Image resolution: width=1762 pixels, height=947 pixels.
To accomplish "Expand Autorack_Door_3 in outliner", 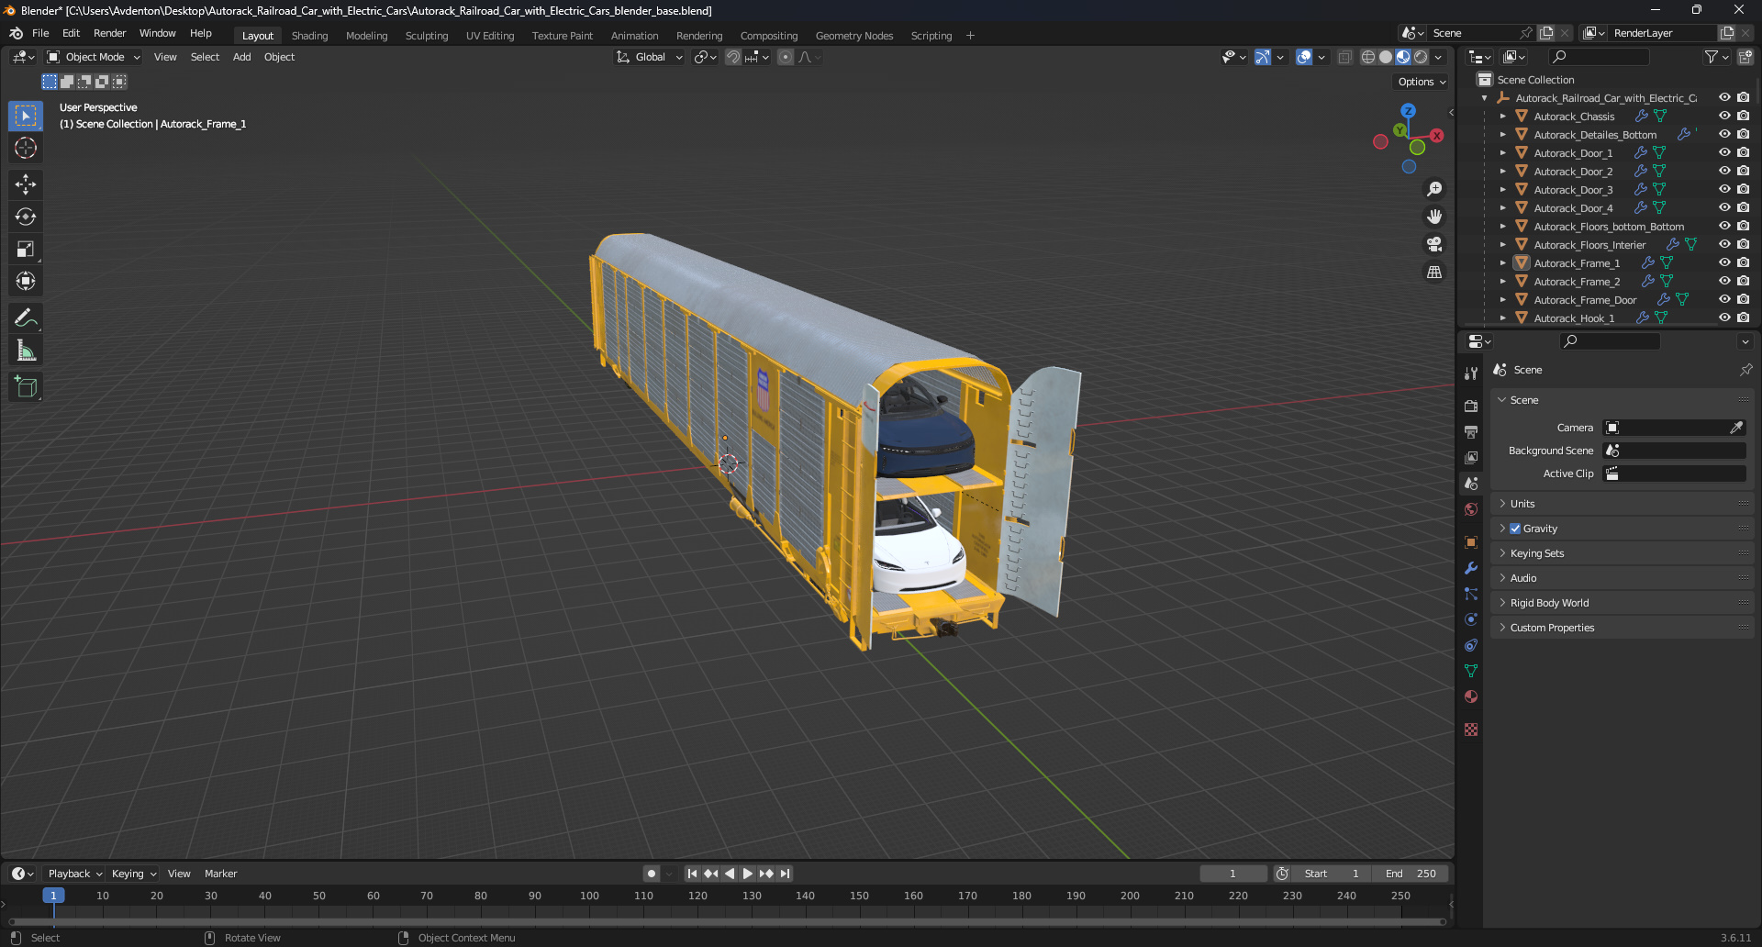I will (x=1502, y=190).
